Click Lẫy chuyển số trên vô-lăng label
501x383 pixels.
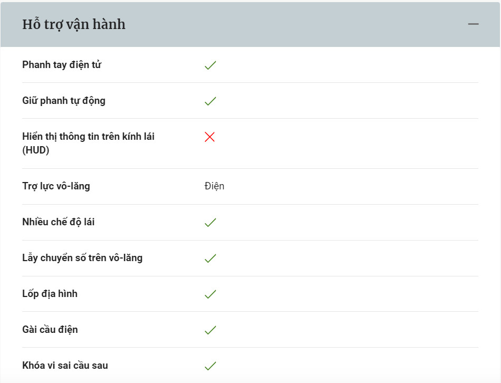point(82,258)
